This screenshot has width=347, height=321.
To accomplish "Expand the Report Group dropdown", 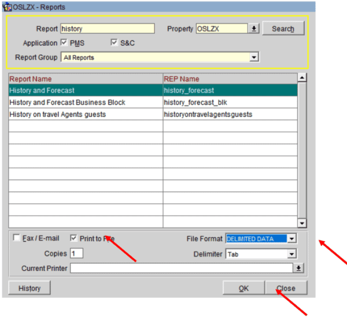I will click(253, 58).
